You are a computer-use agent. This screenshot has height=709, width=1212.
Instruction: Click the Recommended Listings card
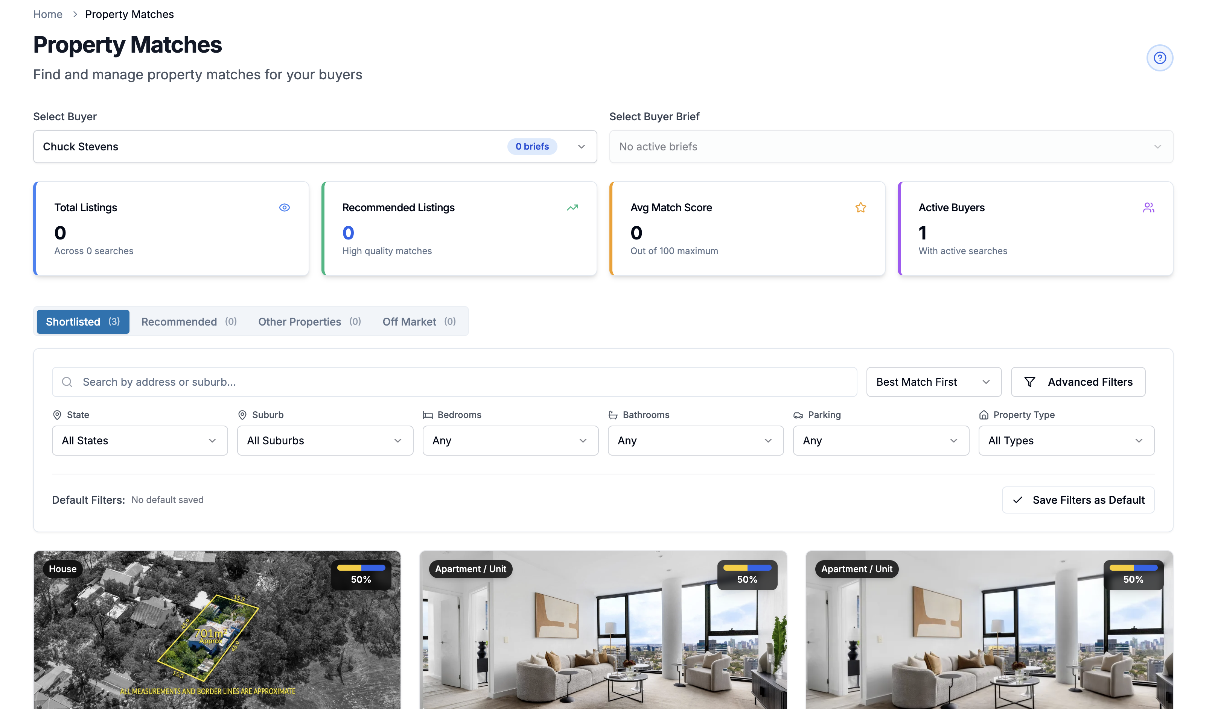pos(459,229)
